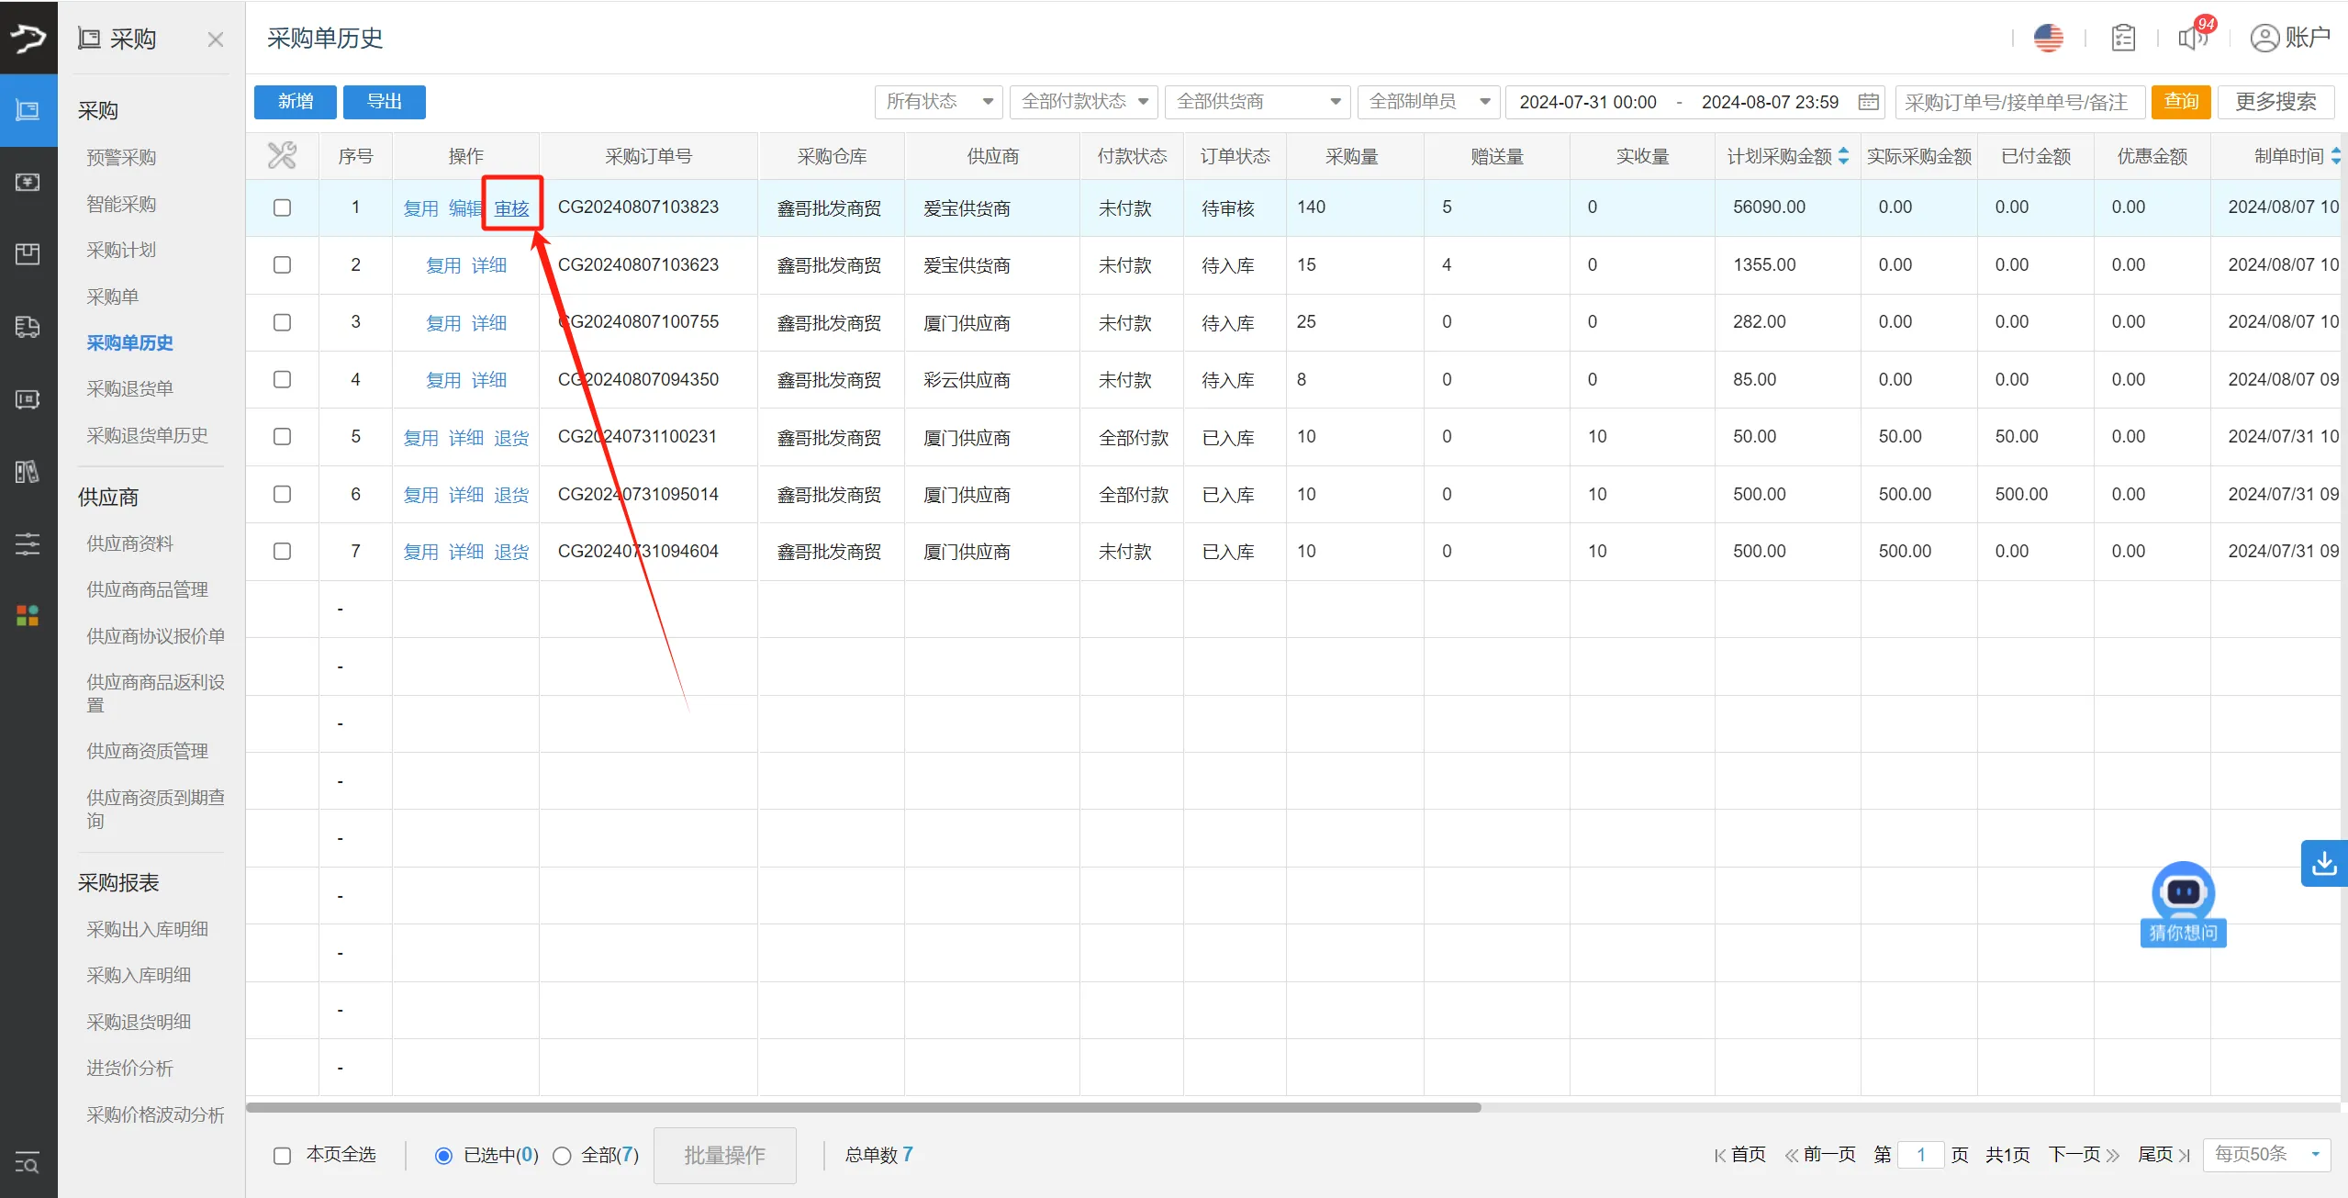Click the blue download side button
This screenshot has height=1198, width=2348.
[x=2323, y=863]
